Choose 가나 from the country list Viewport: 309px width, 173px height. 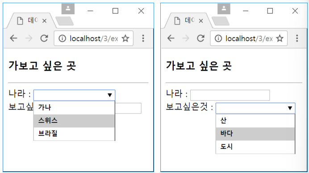click(74, 107)
